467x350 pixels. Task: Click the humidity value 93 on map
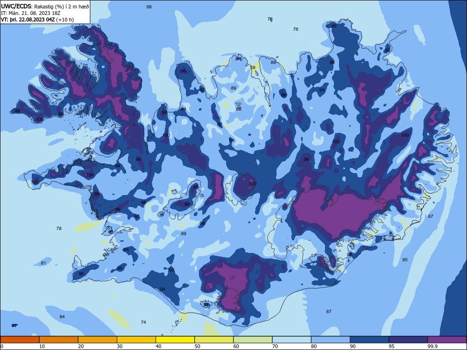171,270
